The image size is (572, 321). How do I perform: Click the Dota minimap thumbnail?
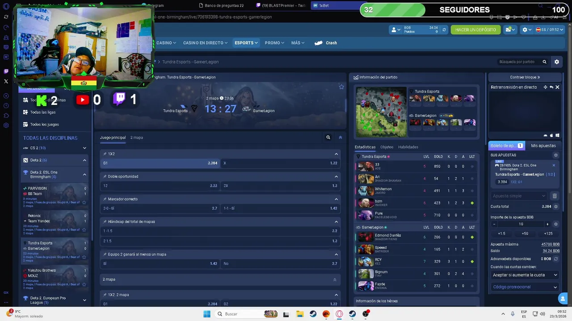tap(381, 112)
